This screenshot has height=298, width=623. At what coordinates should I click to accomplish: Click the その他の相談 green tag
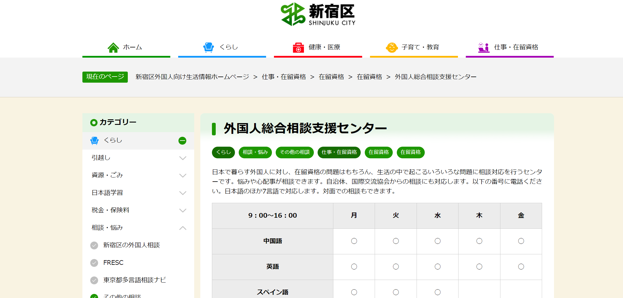click(295, 152)
